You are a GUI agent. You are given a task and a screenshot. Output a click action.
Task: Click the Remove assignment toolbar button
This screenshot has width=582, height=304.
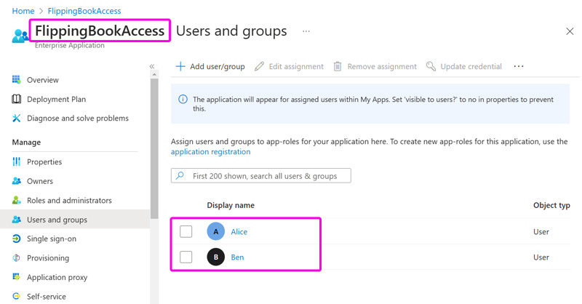pyautogui.click(x=375, y=66)
